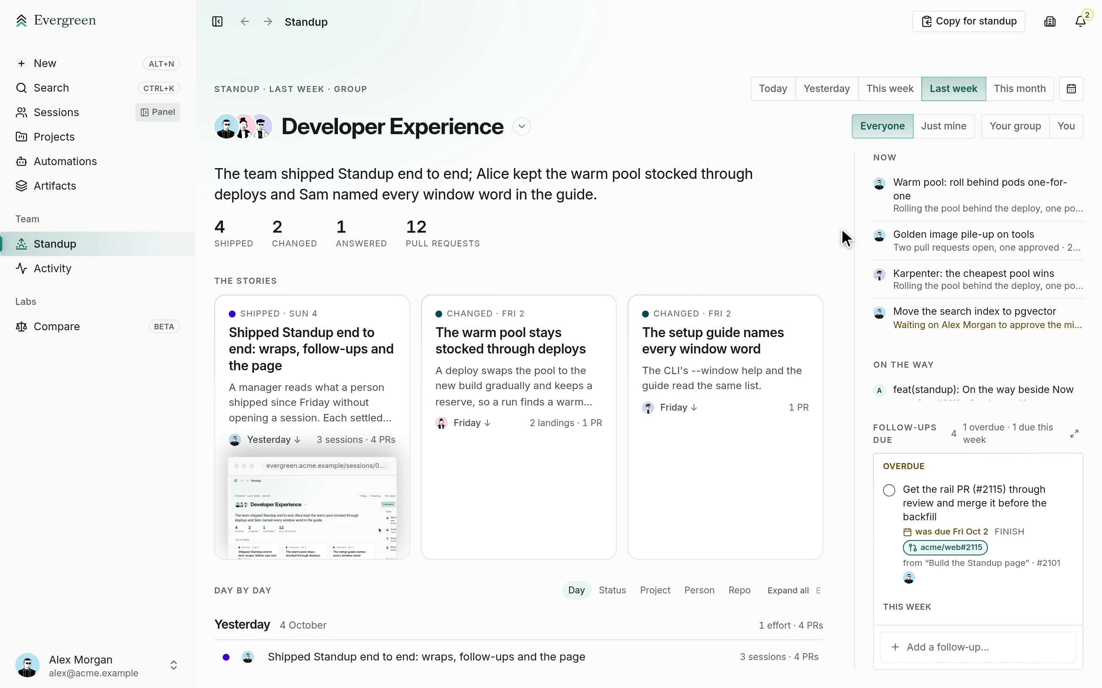Click the Sessions Panel button

(158, 112)
